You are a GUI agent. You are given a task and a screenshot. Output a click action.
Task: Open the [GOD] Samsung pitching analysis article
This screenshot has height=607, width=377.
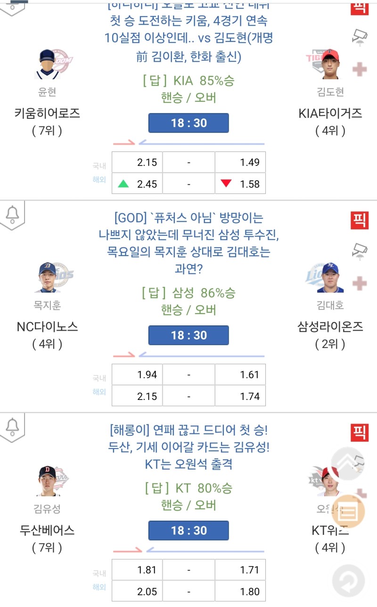(x=188, y=244)
